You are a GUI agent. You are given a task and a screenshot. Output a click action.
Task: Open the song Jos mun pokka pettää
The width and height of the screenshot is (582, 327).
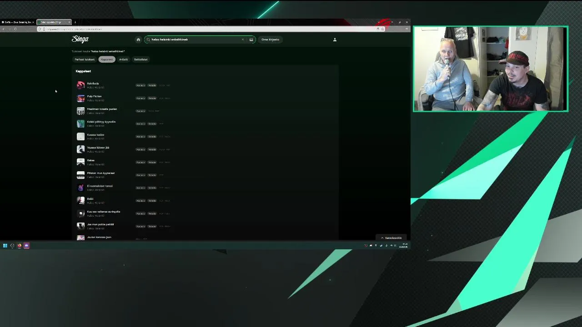(x=100, y=224)
